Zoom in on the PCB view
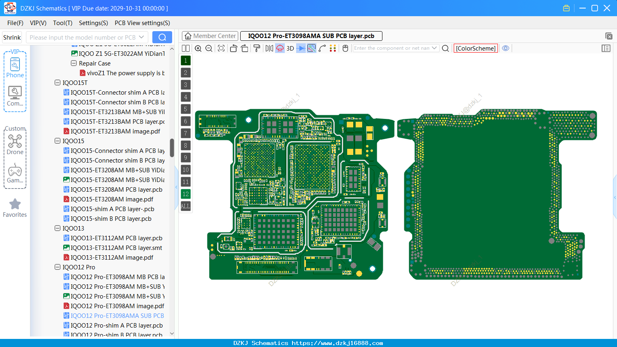Image resolution: width=617 pixels, height=347 pixels. [x=198, y=48]
